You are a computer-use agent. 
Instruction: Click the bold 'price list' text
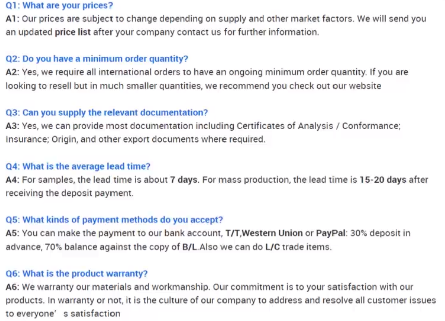[x=73, y=32]
